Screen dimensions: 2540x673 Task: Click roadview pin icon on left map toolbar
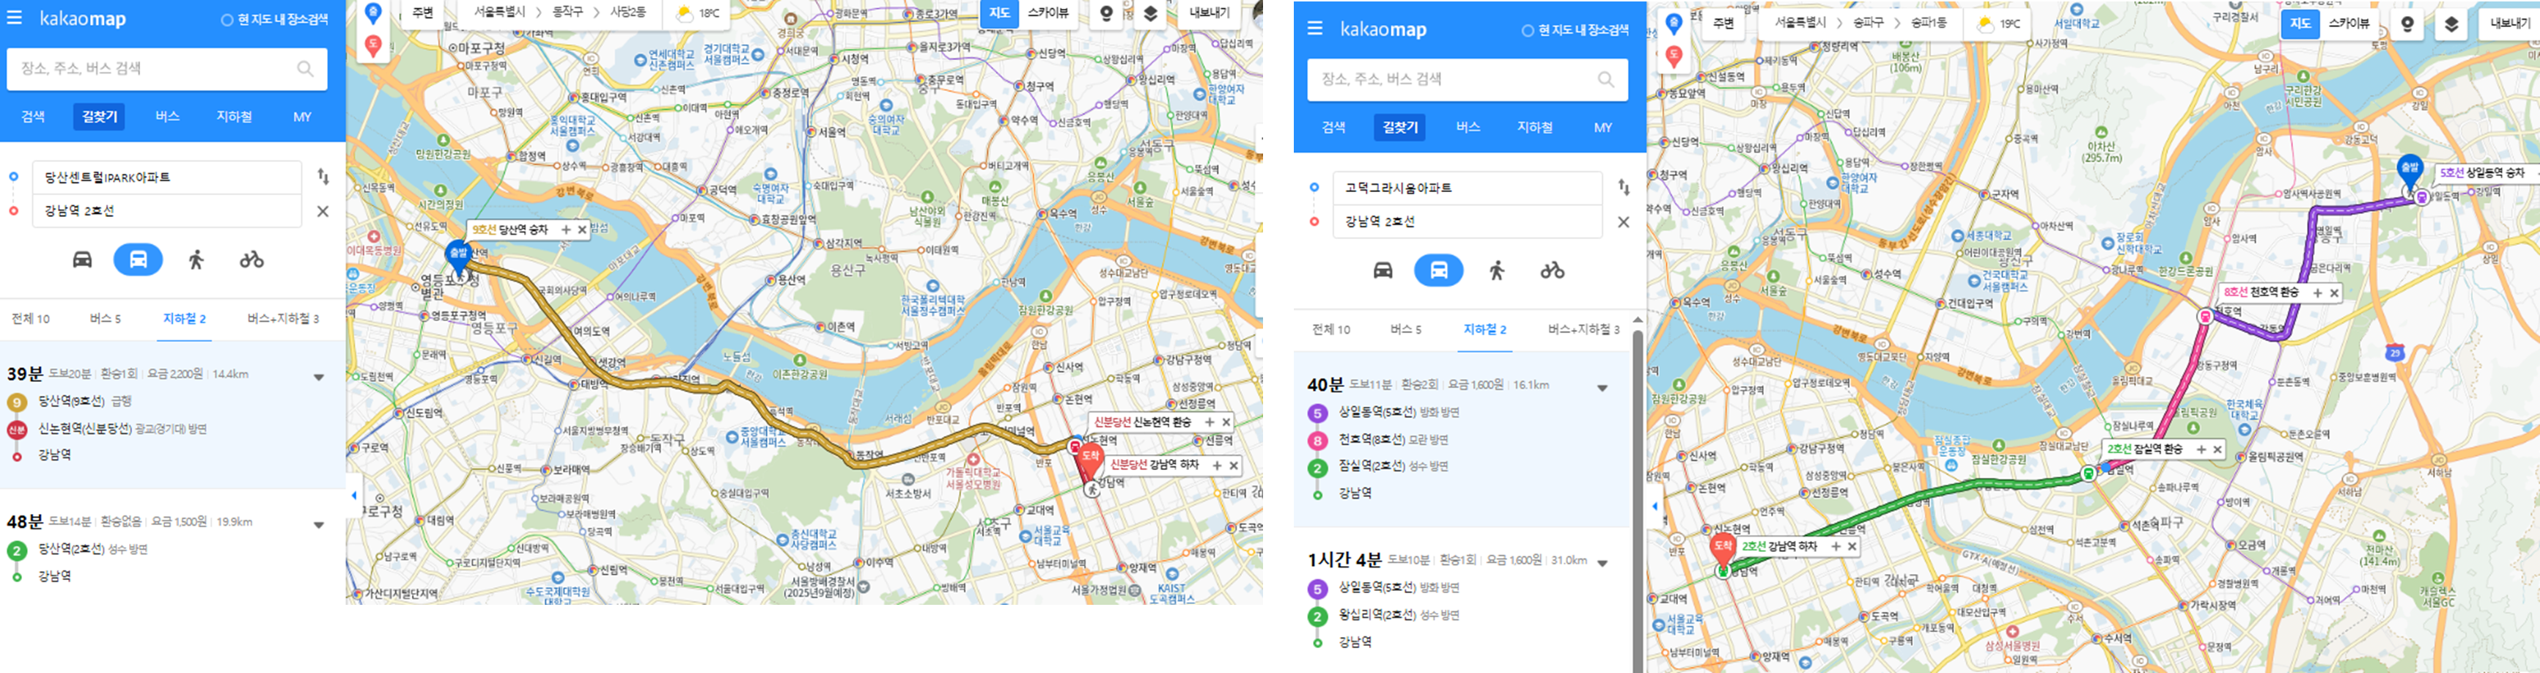pyautogui.click(x=1106, y=14)
